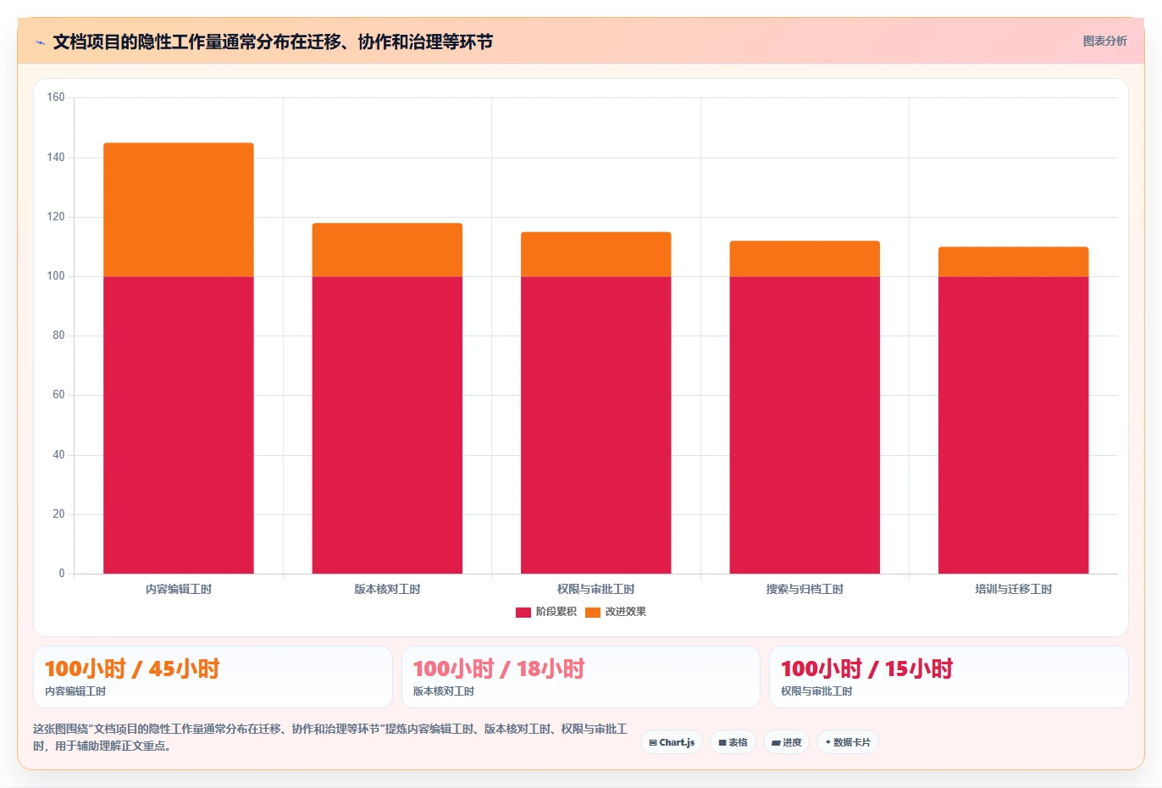
Task: Click the orange segment of 搜索与归档工时 bar
Action: click(805, 259)
